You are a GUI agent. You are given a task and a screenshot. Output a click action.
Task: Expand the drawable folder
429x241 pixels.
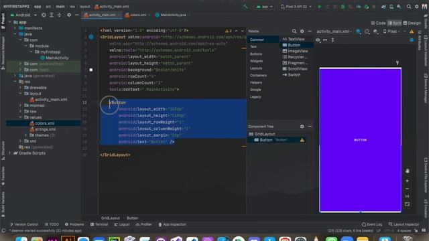coord(20,88)
